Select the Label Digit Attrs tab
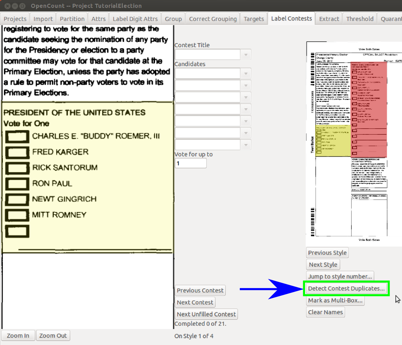402x345 pixels. point(135,19)
